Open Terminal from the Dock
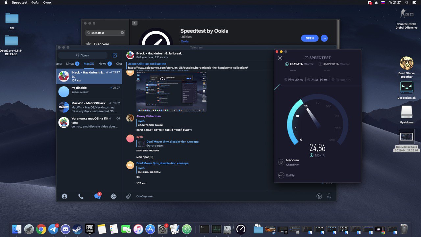The image size is (421, 237). click(x=204, y=229)
